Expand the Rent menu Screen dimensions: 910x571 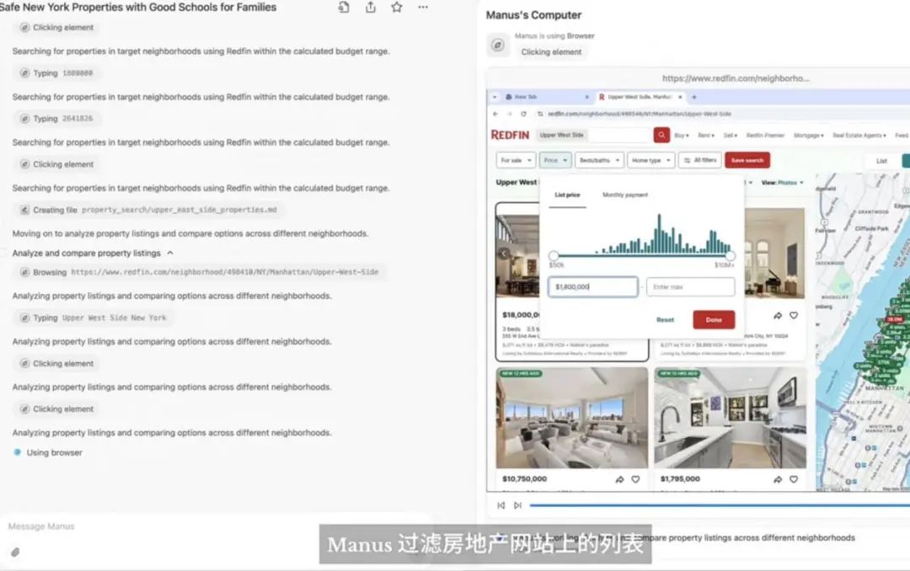tap(706, 136)
